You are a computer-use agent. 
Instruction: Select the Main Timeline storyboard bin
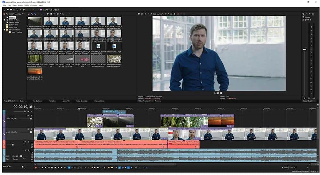coord(17,32)
